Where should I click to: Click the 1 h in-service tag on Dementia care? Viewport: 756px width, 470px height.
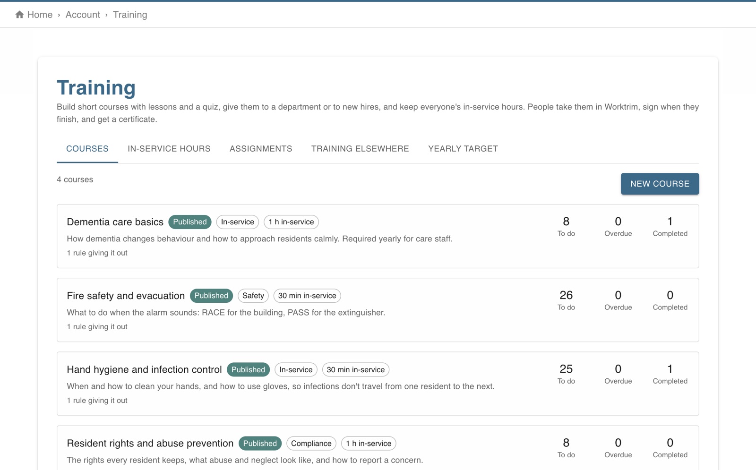tap(291, 222)
